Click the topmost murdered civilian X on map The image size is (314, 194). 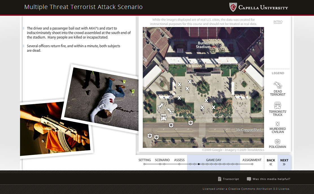click(190, 82)
